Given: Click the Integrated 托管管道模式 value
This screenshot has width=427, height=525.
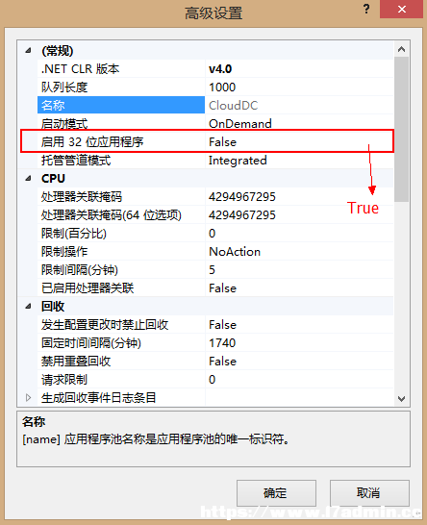Looking at the screenshot, I should click(238, 160).
